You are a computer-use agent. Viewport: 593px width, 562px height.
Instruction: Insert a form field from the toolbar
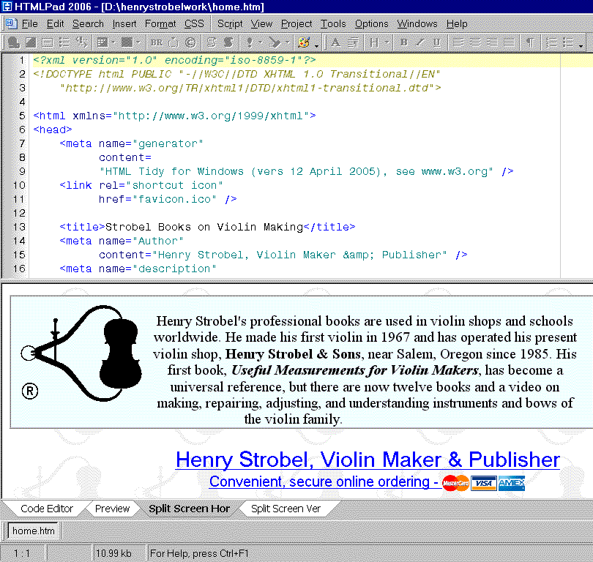(x=48, y=42)
